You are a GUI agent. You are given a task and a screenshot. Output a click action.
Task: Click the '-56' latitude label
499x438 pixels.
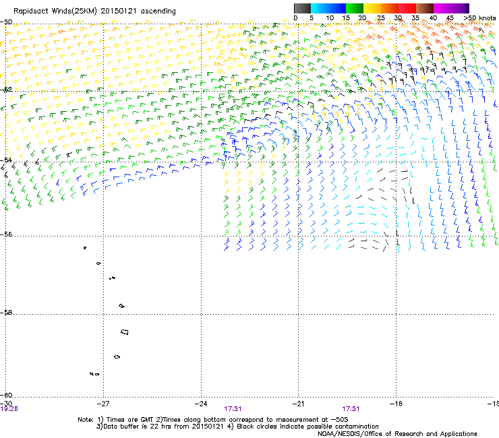(6, 234)
